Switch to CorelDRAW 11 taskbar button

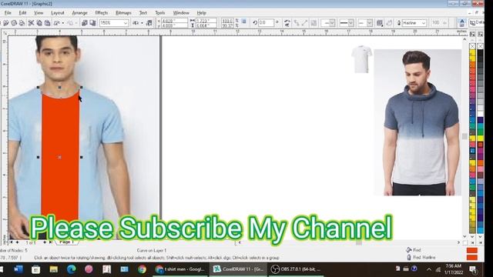pos(238,269)
